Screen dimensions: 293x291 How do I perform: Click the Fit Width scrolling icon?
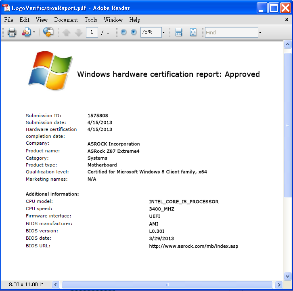(179, 32)
